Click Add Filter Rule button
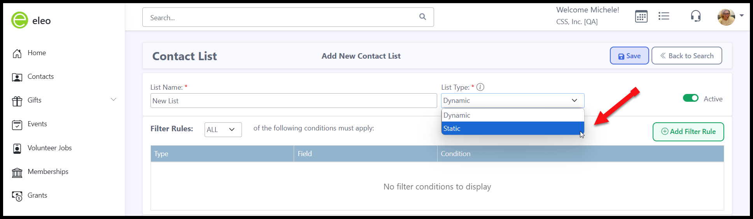Viewport: 753px width, 219px height. click(x=688, y=132)
